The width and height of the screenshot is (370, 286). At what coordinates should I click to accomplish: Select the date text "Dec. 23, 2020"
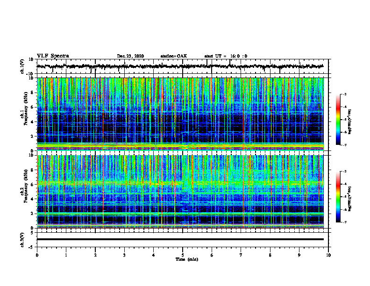click(x=130, y=56)
